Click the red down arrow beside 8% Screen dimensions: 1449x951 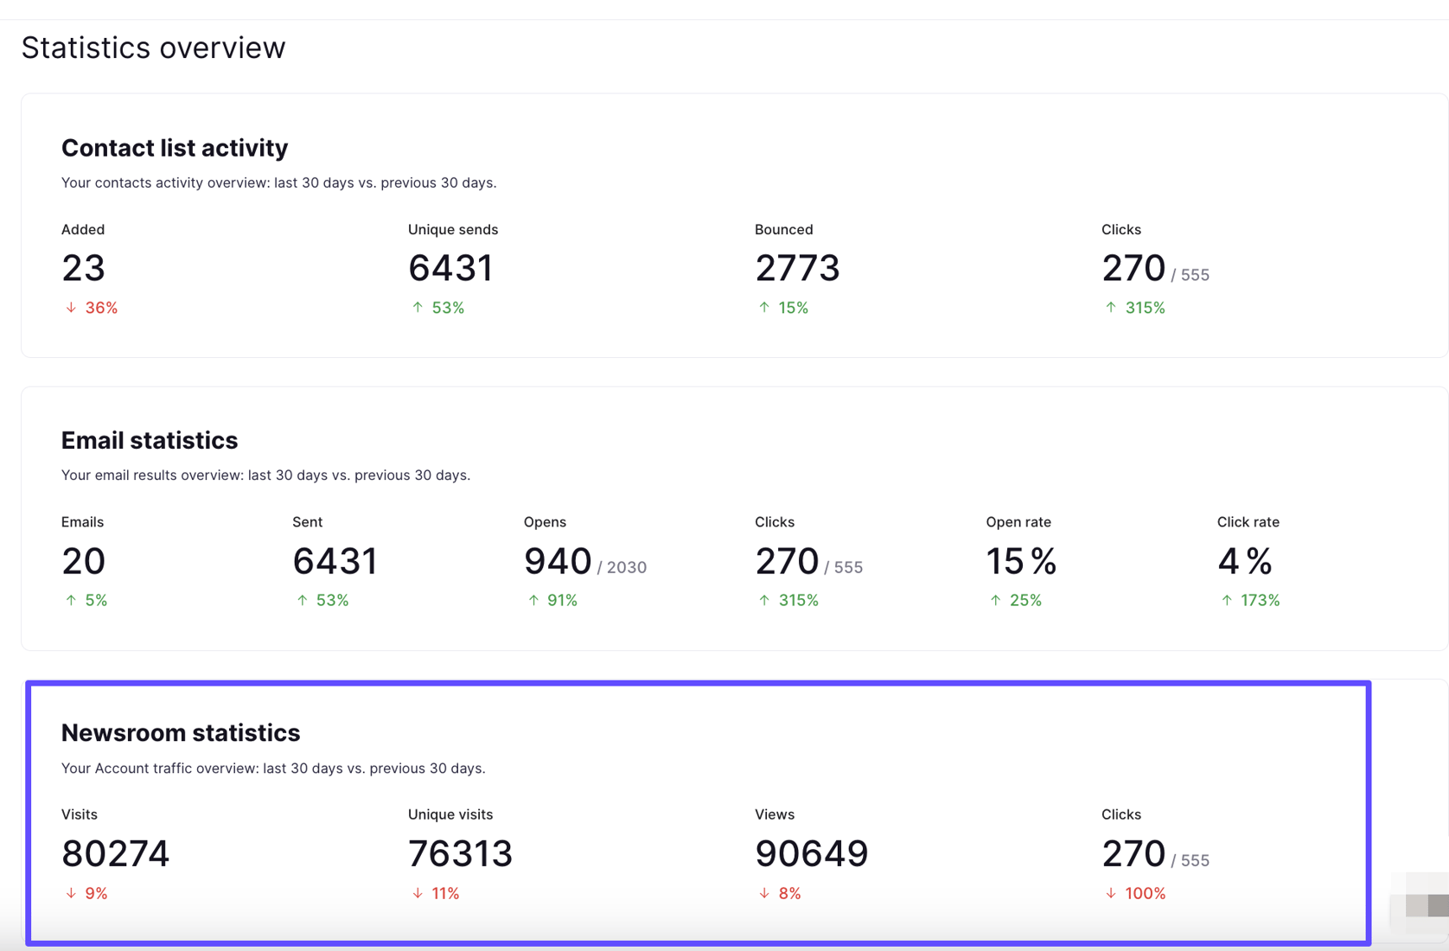(x=764, y=893)
